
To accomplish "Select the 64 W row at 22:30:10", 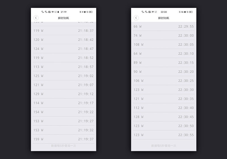I will 164,53.
